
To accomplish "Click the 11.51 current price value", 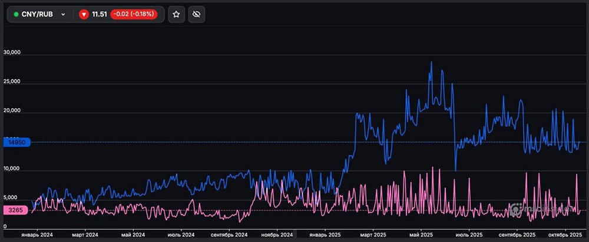I will pyautogui.click(x=100, y=15).
